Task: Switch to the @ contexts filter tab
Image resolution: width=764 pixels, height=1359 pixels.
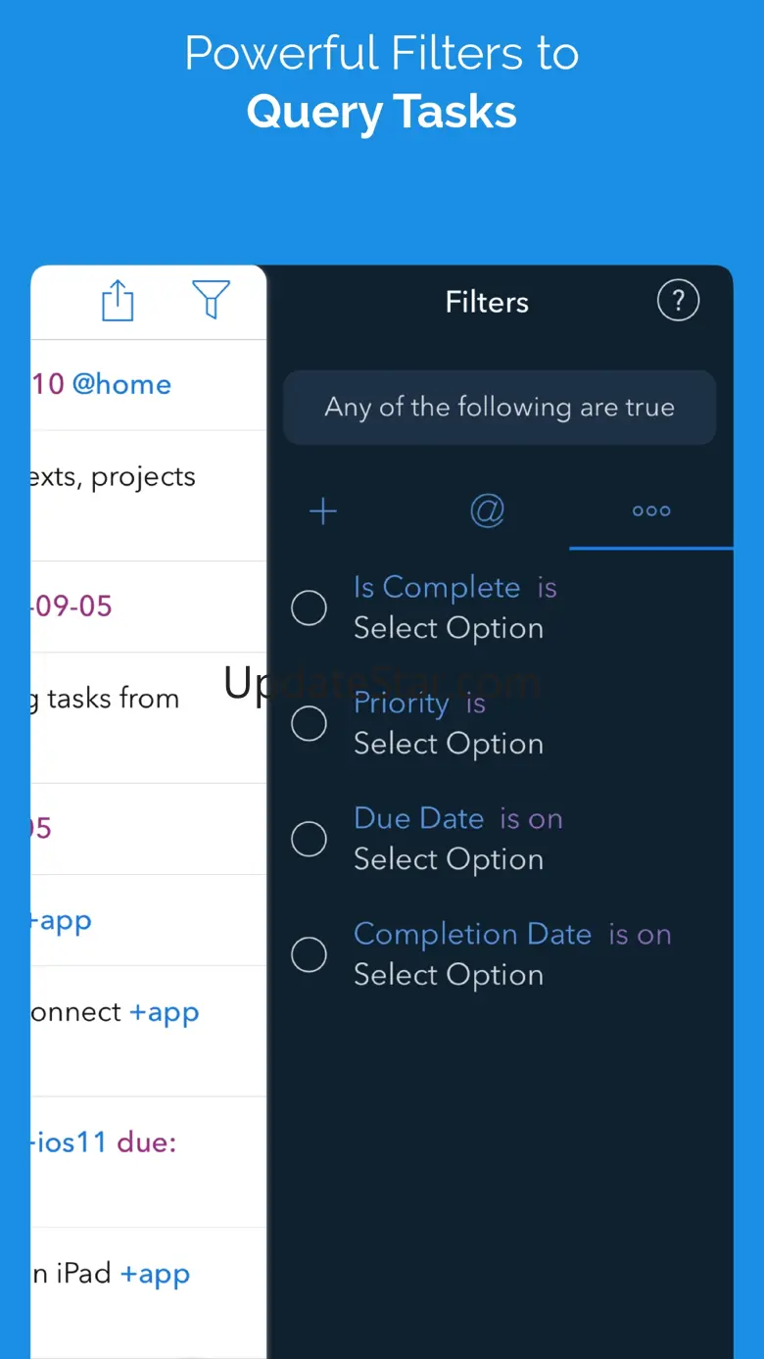Action: 487,511
